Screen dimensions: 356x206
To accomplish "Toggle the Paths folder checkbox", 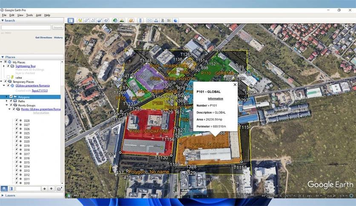I will coord(11,101).
